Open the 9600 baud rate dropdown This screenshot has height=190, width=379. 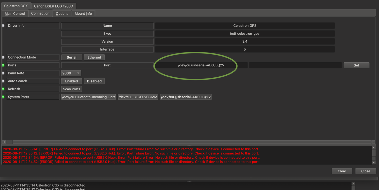pos(71,73)
